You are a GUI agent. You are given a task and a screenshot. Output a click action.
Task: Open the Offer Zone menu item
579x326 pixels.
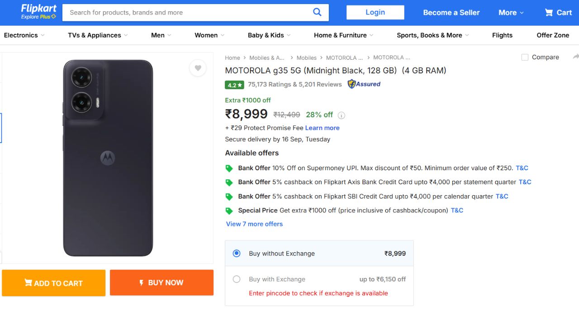pyautogui.click(x=553, y=35)
